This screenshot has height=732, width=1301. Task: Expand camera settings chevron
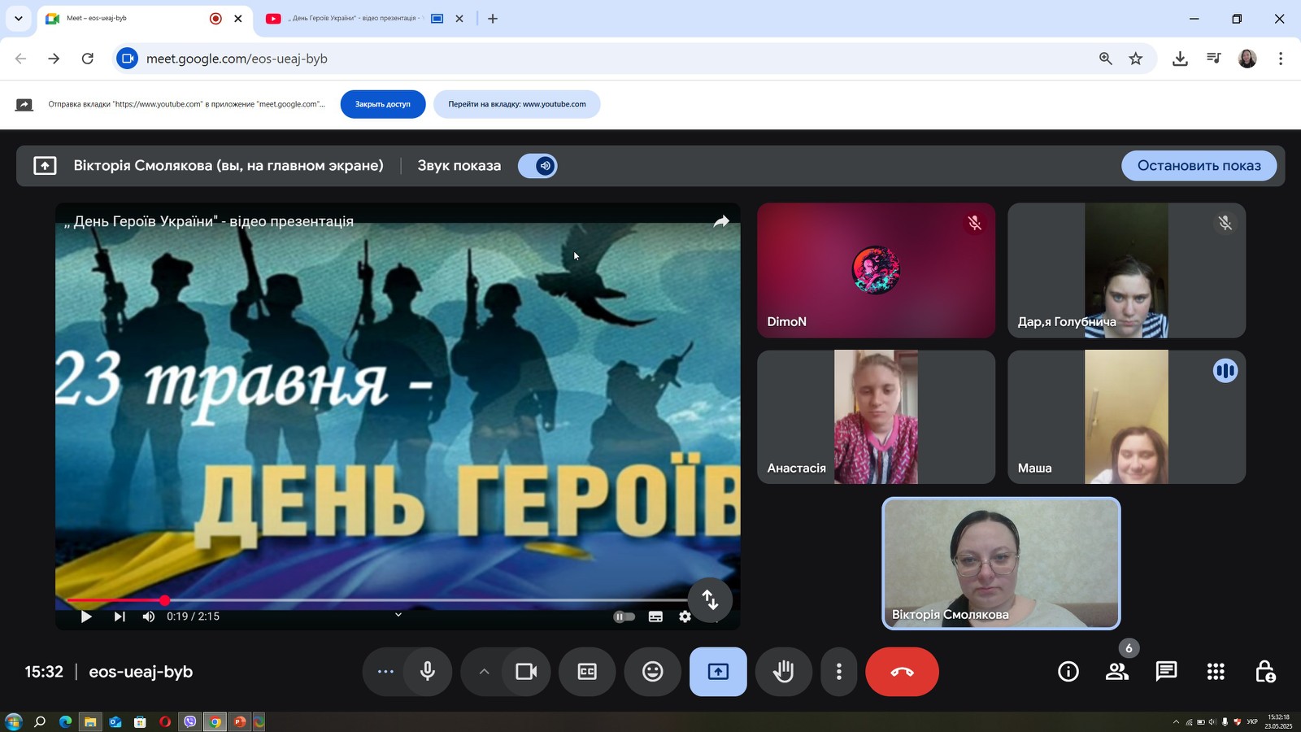(484, 672)
